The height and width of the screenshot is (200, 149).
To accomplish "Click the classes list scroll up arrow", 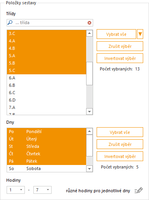I will coord(89,33).
